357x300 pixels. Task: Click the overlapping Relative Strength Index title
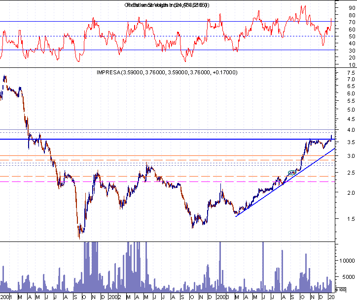click(x=167, y=5)
